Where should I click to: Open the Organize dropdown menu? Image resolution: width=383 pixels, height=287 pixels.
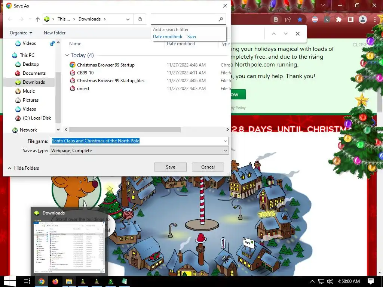(x=21, y=33)
